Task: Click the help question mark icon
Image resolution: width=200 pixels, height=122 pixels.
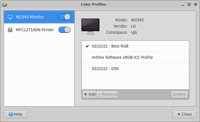Action: [11, 114]
